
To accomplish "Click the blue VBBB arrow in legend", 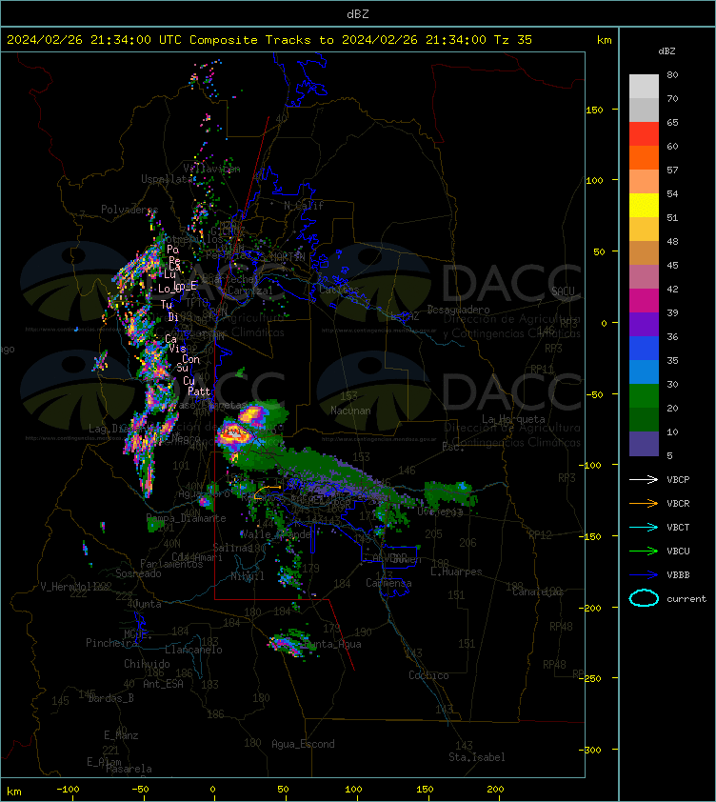I will (644, 575).
